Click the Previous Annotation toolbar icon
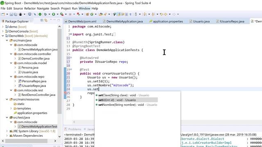This screenshot has height=147, width=262. coord(153,14)
